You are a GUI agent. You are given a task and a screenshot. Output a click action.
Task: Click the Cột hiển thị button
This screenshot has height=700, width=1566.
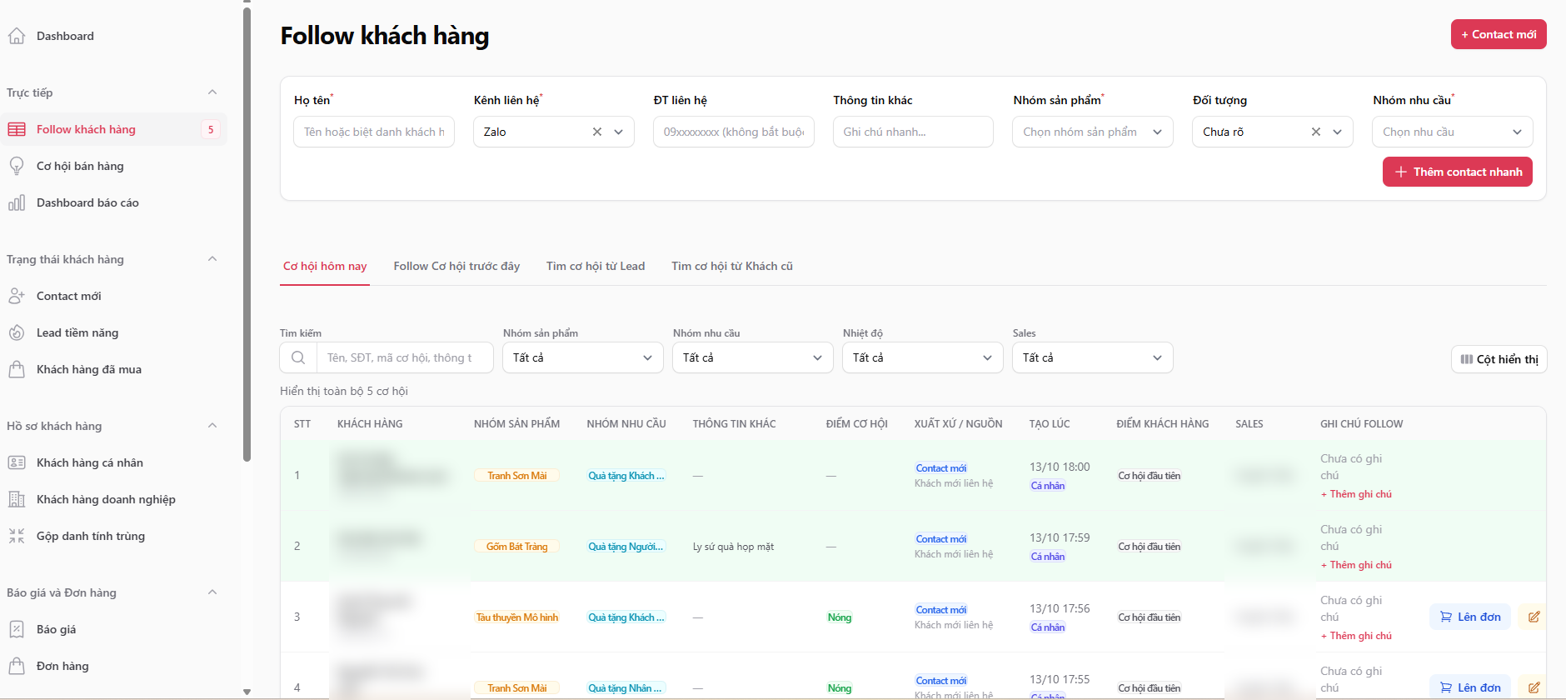1499,359
